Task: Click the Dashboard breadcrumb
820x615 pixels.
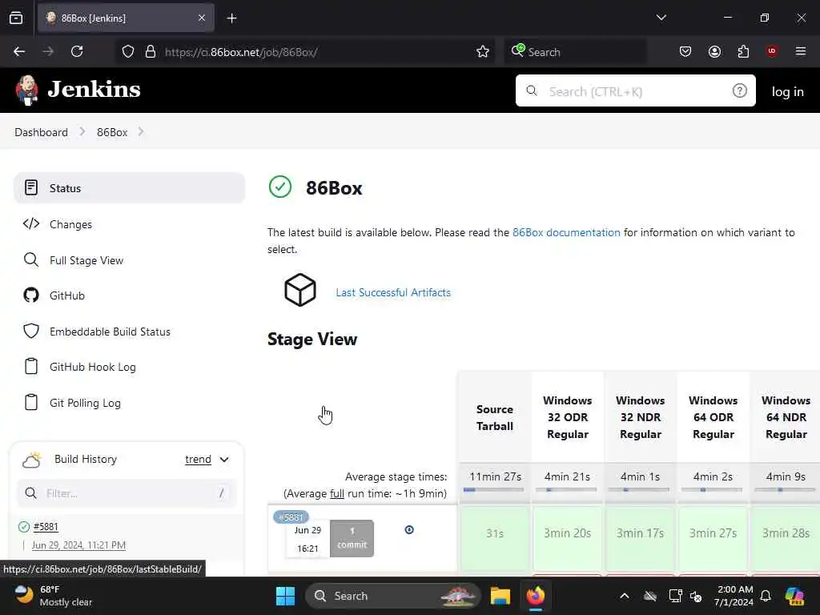Action: pos(42,132)
